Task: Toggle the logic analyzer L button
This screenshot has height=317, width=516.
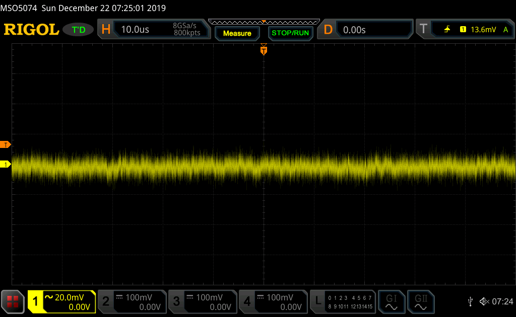Action: (317, 301)
